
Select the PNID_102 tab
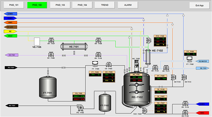pos(37,5)
